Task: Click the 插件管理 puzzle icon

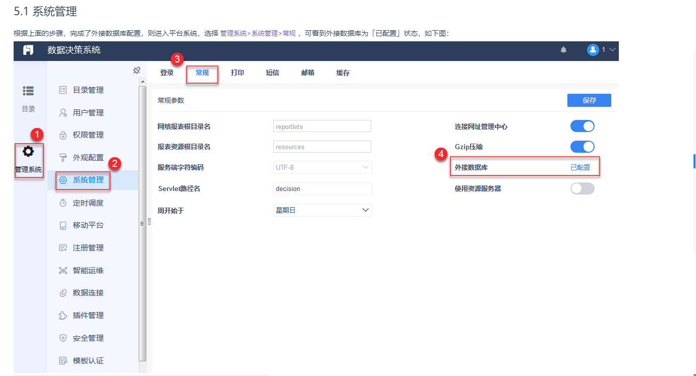Action: pos(63,316)
